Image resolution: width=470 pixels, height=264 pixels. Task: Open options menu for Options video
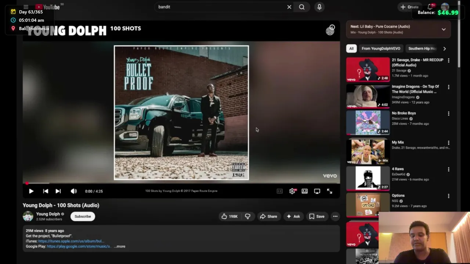(x=448, y=197)
